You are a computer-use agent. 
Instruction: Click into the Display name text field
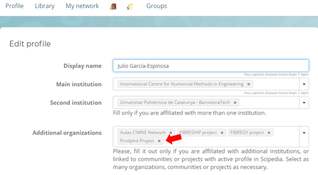211,66
